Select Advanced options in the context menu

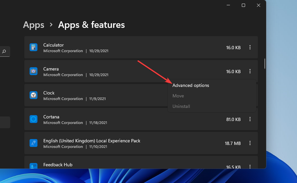coord(191,85)
